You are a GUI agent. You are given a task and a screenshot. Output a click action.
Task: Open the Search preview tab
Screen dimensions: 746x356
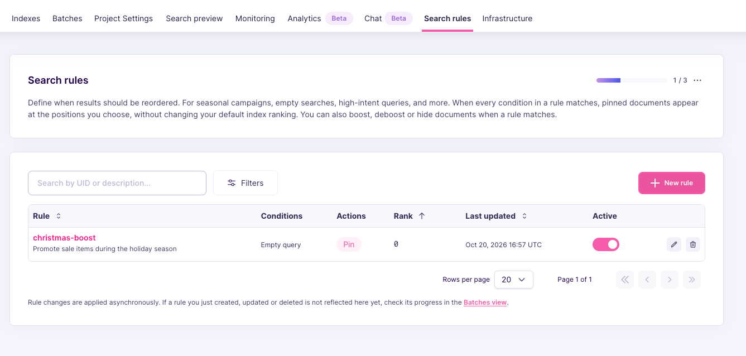(x=194, y=18)
